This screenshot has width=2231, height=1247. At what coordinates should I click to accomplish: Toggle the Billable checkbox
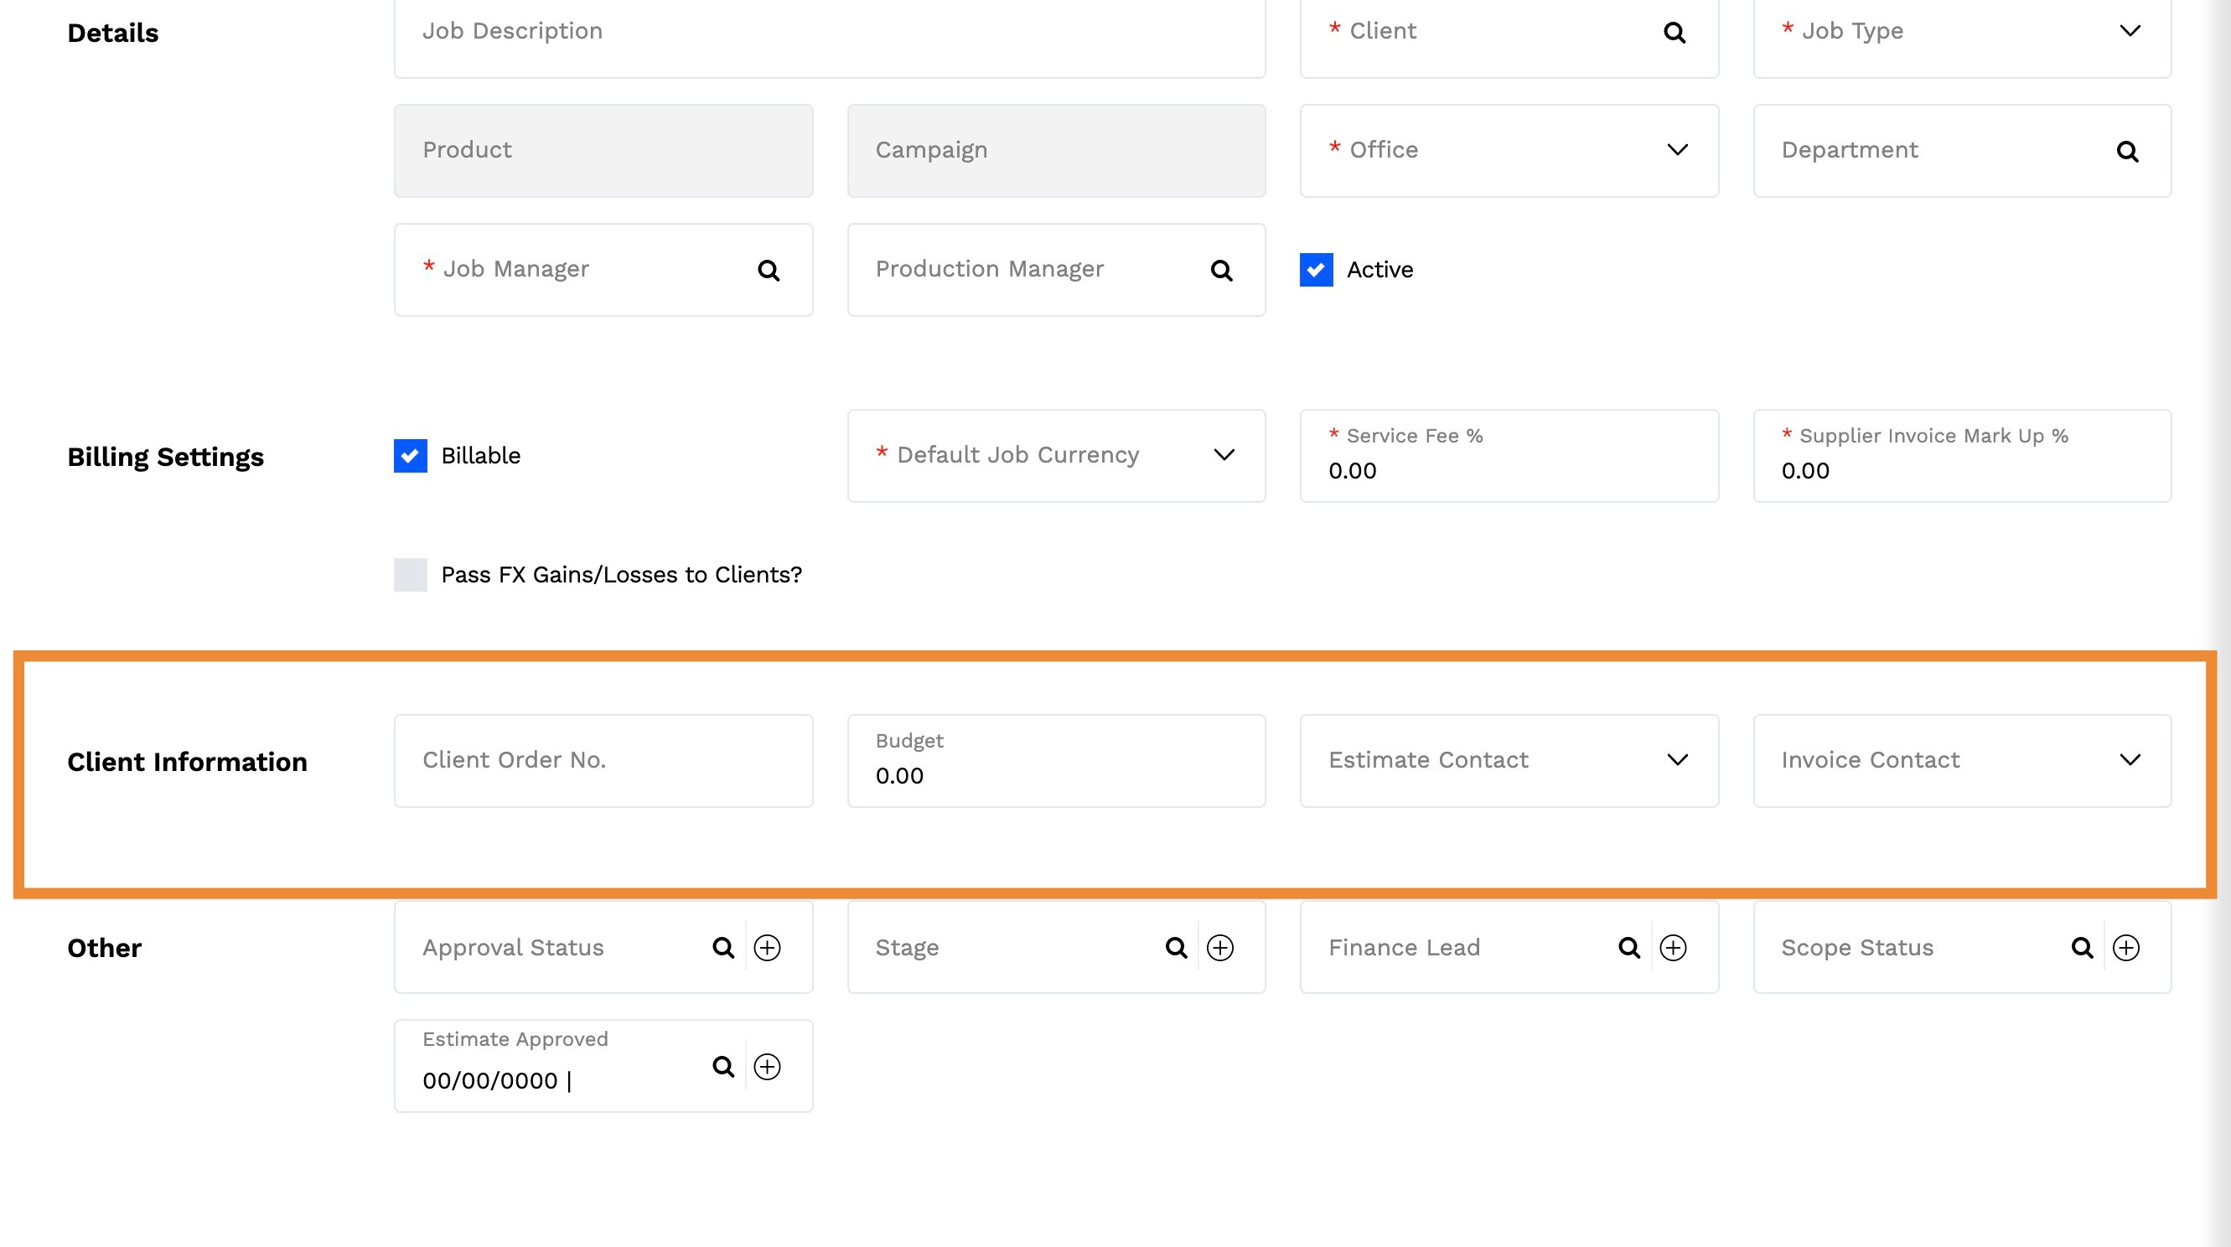(x=411, y=456)
